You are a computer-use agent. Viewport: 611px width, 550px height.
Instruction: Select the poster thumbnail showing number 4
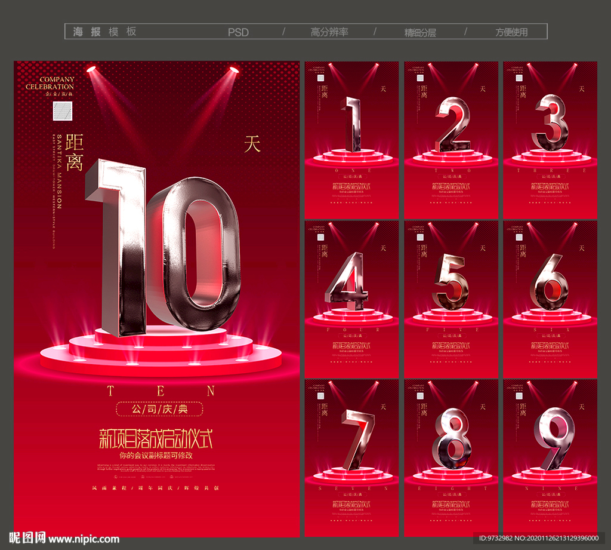(x=351, y=299)
